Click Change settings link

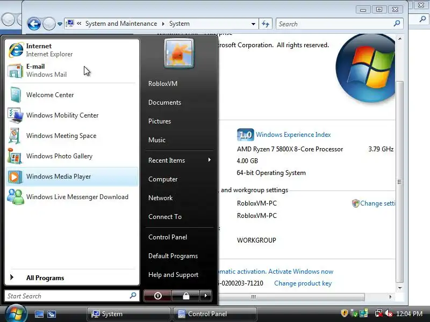point(377,203)
